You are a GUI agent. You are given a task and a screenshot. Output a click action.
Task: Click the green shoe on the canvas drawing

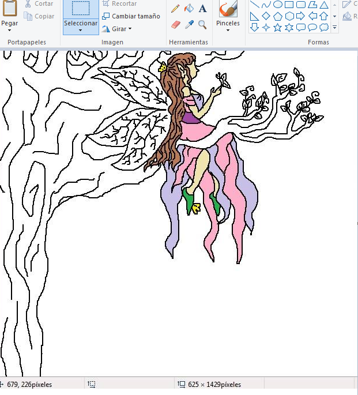[187, 201]
